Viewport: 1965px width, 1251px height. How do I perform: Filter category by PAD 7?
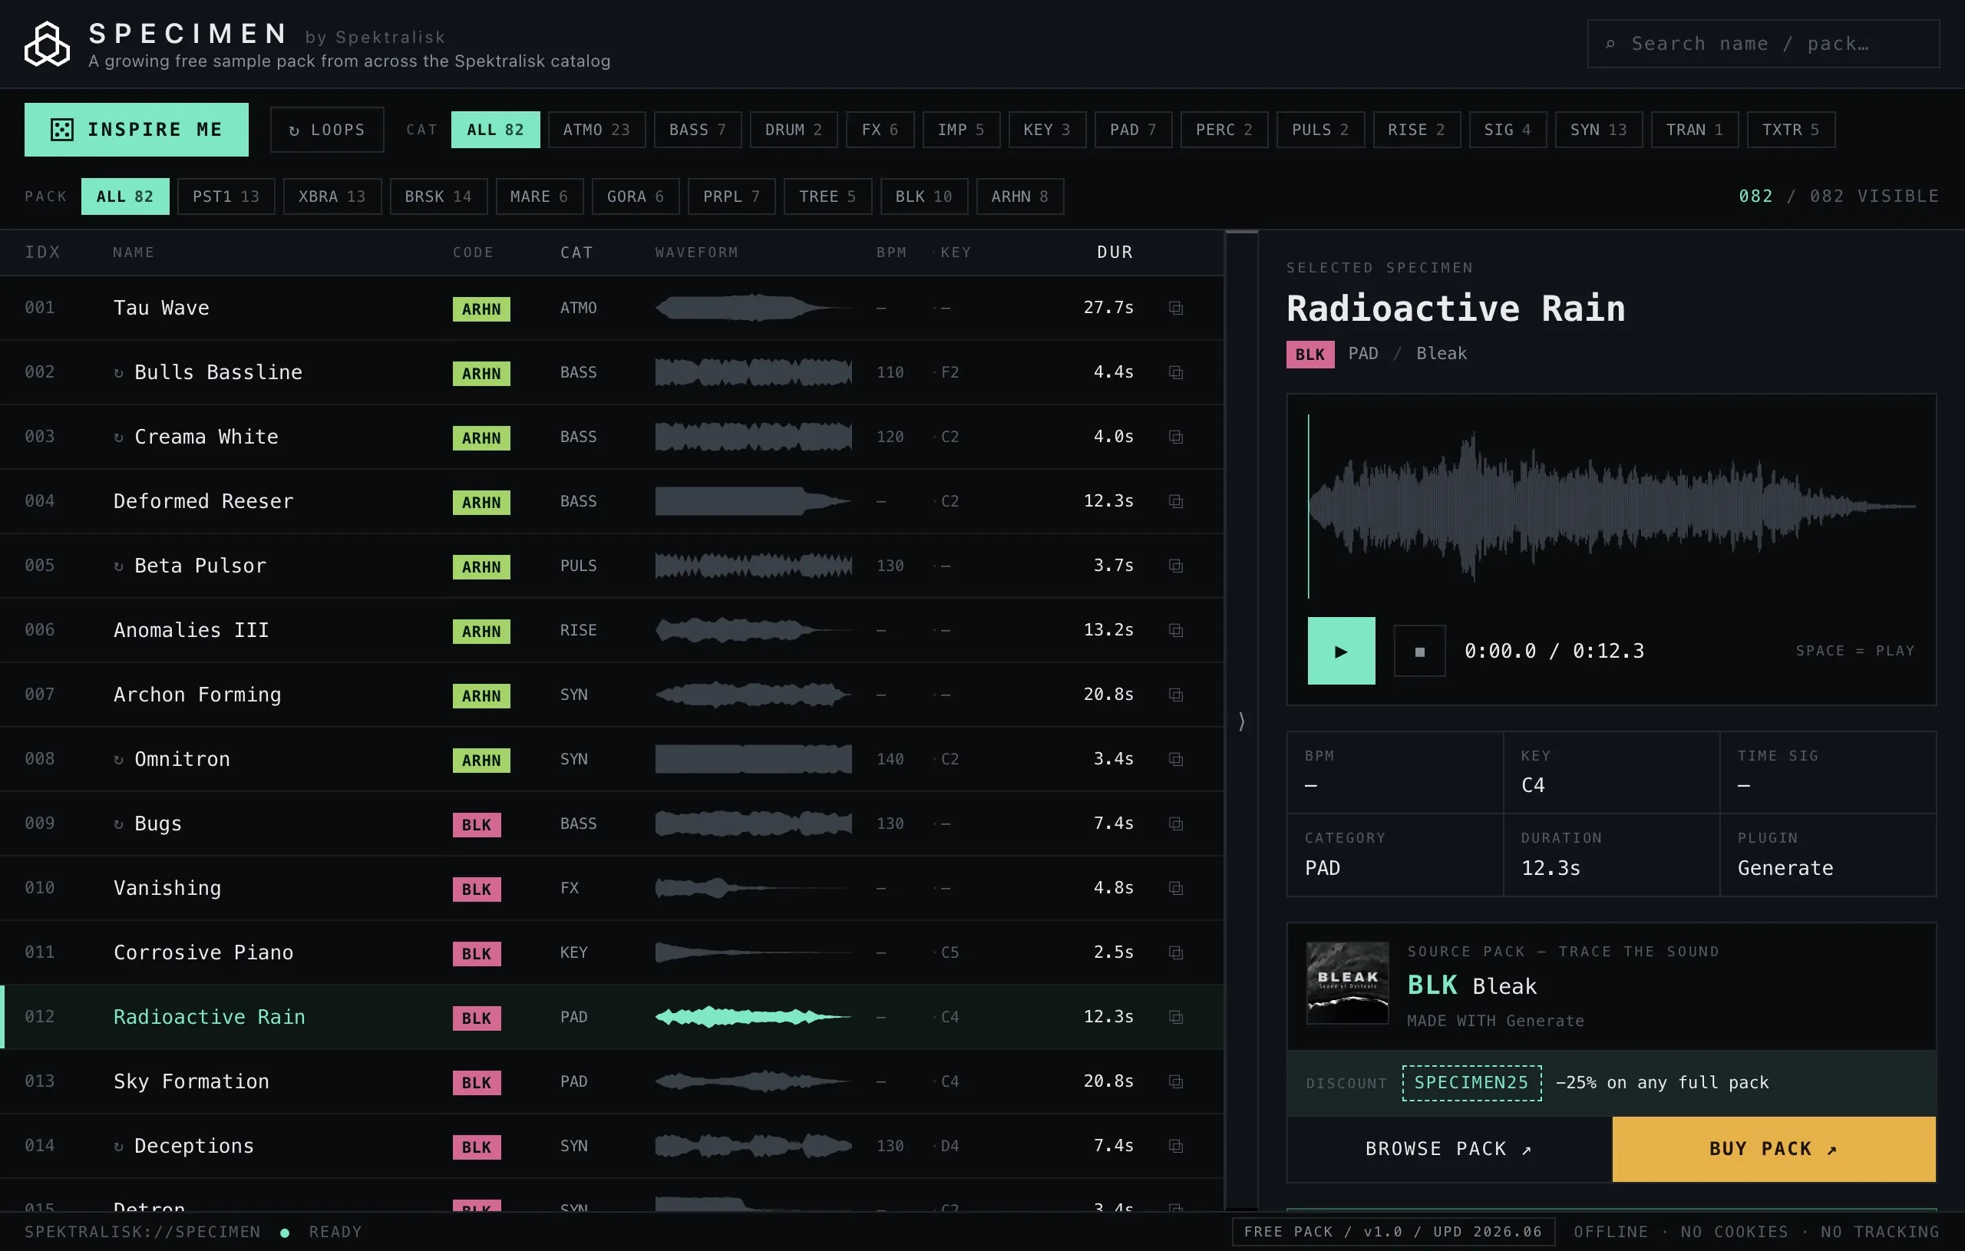(x=1134, y=130)
